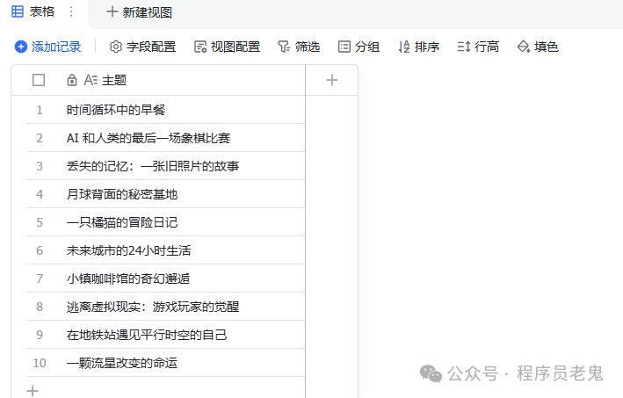Image resolution: width=623 pixels, height=398 pixels.
Task: Open 字段配置 field settings
Action: [142, 47]
